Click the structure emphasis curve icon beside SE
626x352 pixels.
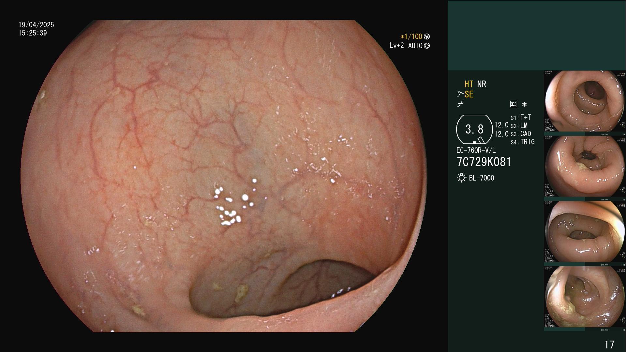[460, 94]
